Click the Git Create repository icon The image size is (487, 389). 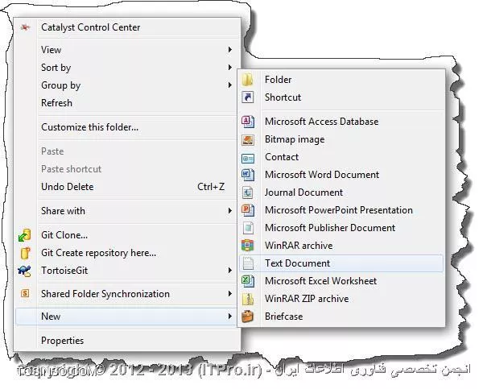click(x=25, y=253)
